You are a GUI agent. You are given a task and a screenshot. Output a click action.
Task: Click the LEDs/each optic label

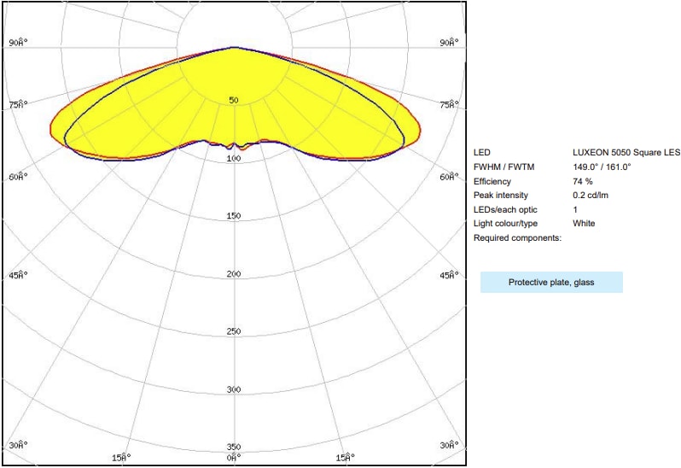pyautogui.click(x=505, y=209)
